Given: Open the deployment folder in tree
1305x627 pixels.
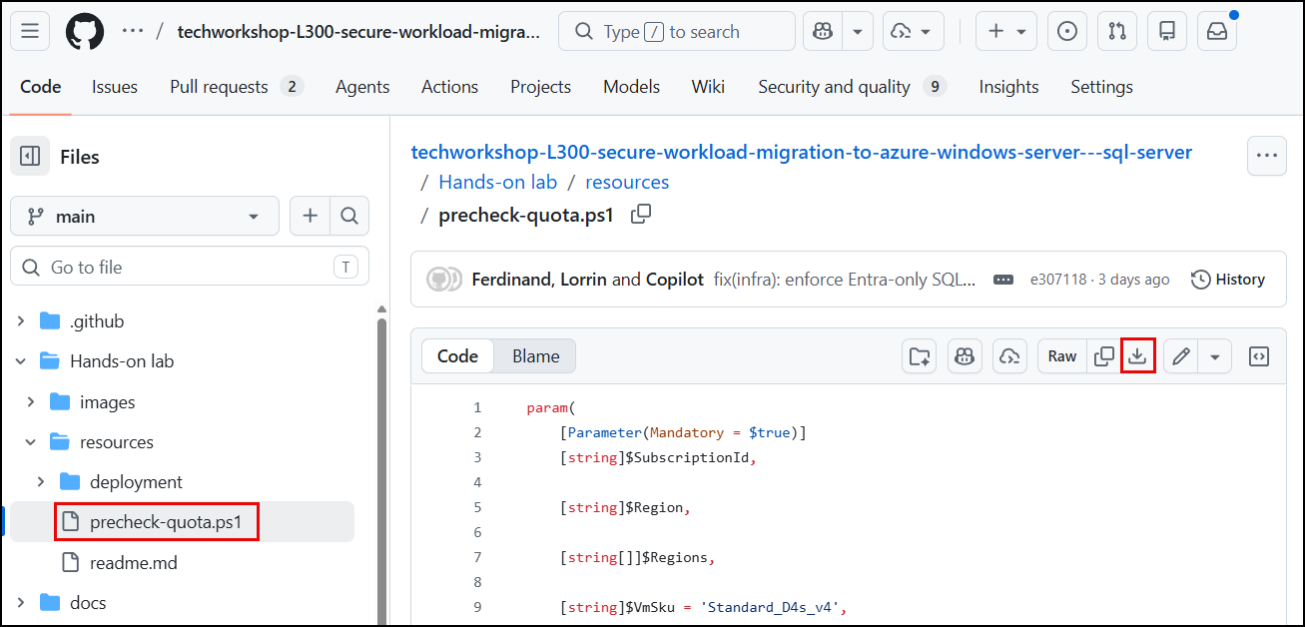Looking at the screenshot, I should pos(136,482).
